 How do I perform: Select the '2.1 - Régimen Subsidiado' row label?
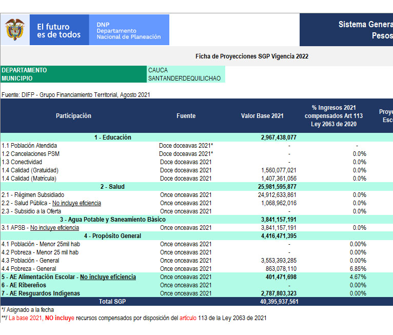(x=33, y=194)
